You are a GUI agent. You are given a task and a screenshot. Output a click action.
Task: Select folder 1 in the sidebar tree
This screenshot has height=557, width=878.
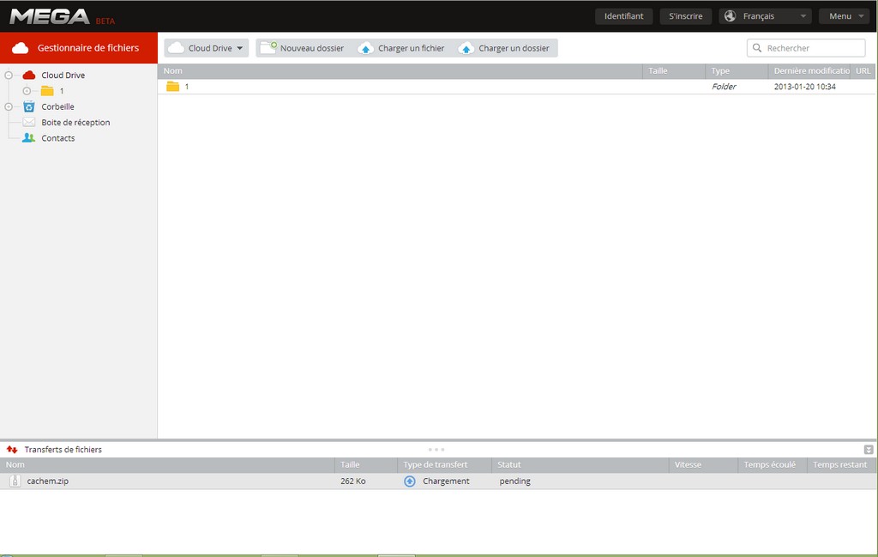click(62, 91)
